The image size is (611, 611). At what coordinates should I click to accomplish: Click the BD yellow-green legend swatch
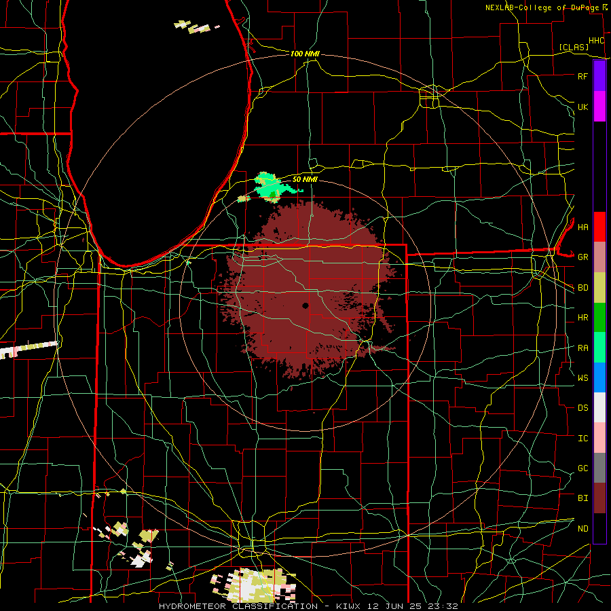pos(599,288)
